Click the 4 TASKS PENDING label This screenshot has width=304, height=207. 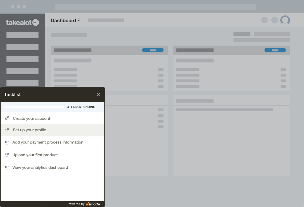pos(81,107)
